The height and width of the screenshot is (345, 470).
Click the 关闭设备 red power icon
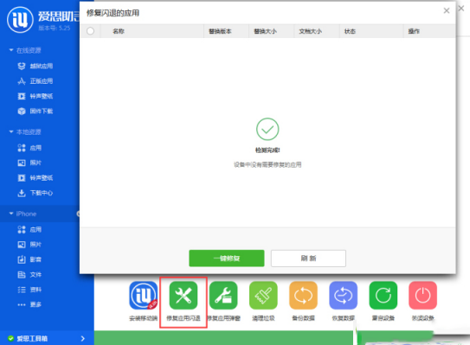[x=422, y=296]
